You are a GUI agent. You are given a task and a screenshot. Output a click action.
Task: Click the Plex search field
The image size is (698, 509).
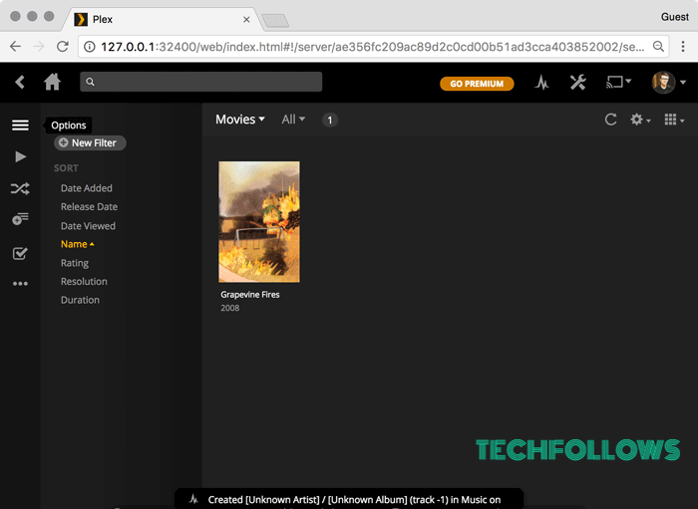[x=200, y=82]
